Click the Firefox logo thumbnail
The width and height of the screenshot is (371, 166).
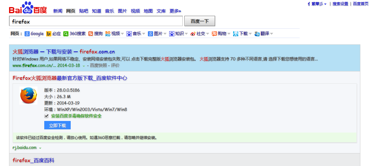click(x=28, y=96)
